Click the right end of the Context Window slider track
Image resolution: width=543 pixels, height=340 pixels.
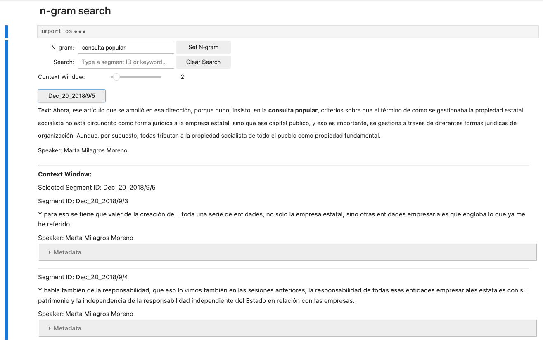pos(160,77)
